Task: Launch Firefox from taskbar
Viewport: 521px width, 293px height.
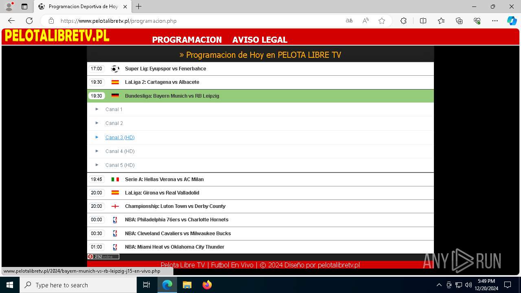Action: click(x=207, y=285)
